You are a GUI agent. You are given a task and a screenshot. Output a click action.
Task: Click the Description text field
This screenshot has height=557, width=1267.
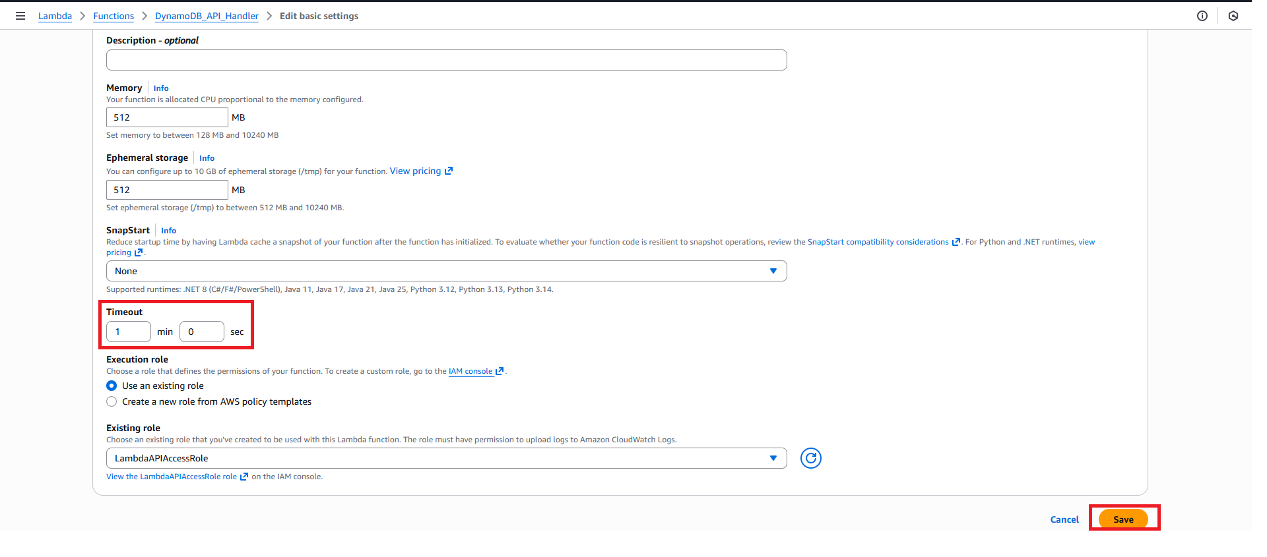point(446,60)
